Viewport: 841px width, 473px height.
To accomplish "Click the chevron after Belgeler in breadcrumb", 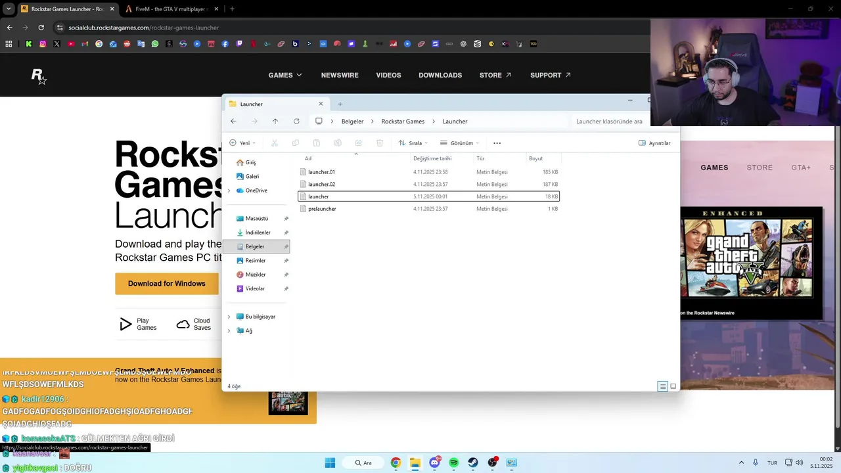I will (x=373, y=122).
